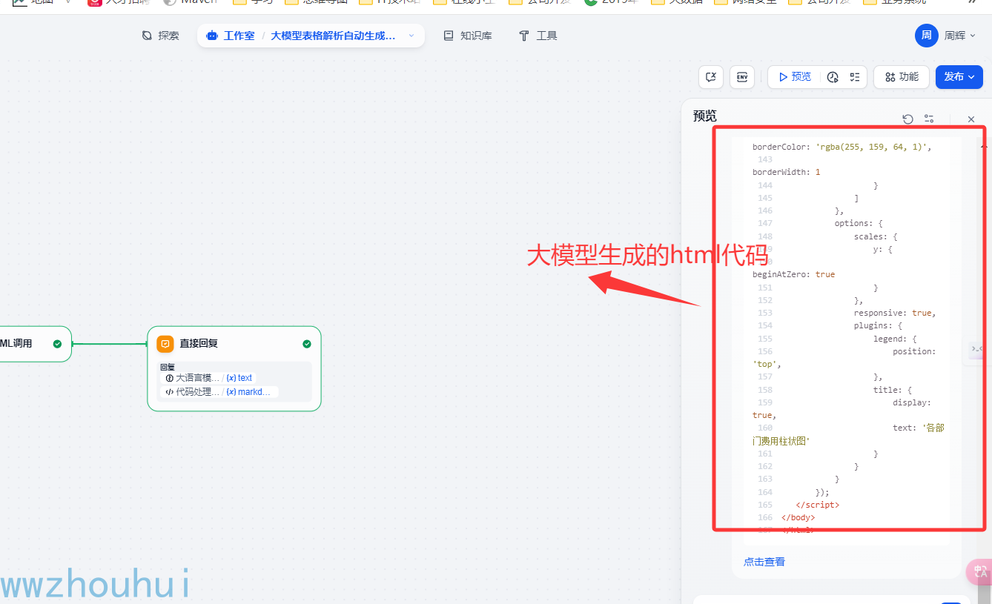Select the 直接回复 node title
992x604 pixels.
tap(199, 343)
